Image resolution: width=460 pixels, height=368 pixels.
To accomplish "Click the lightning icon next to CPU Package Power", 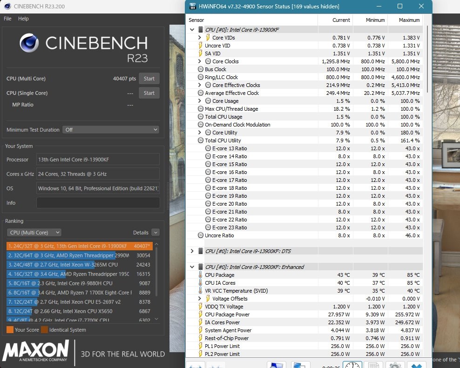I will pyautogui.click(x=201, y=314).
